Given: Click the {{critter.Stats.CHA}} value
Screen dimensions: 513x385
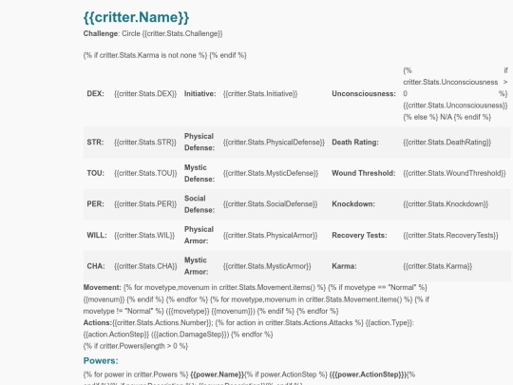Looking at the screenshot, I should (145, 266).
